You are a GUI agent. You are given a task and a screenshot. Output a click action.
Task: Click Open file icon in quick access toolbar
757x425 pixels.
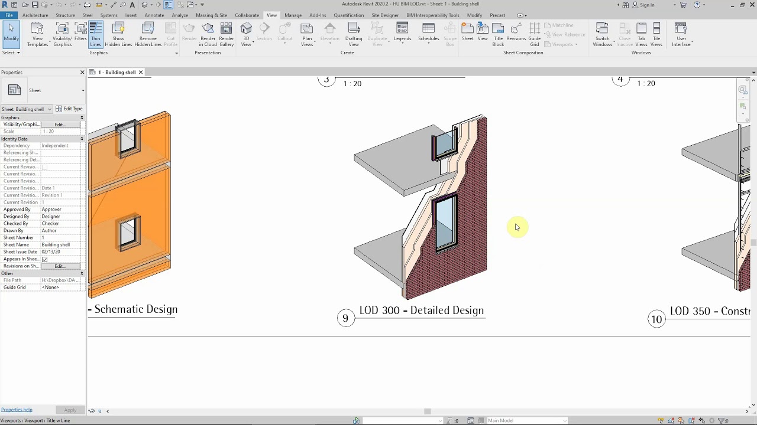pyautogui.click(x=25, y=5)
